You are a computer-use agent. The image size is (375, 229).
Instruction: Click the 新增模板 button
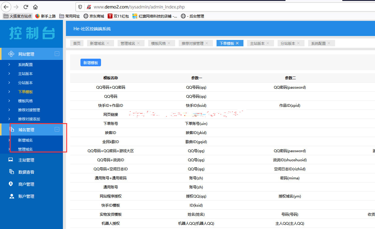pyautogui.click(x=91, y=63)
